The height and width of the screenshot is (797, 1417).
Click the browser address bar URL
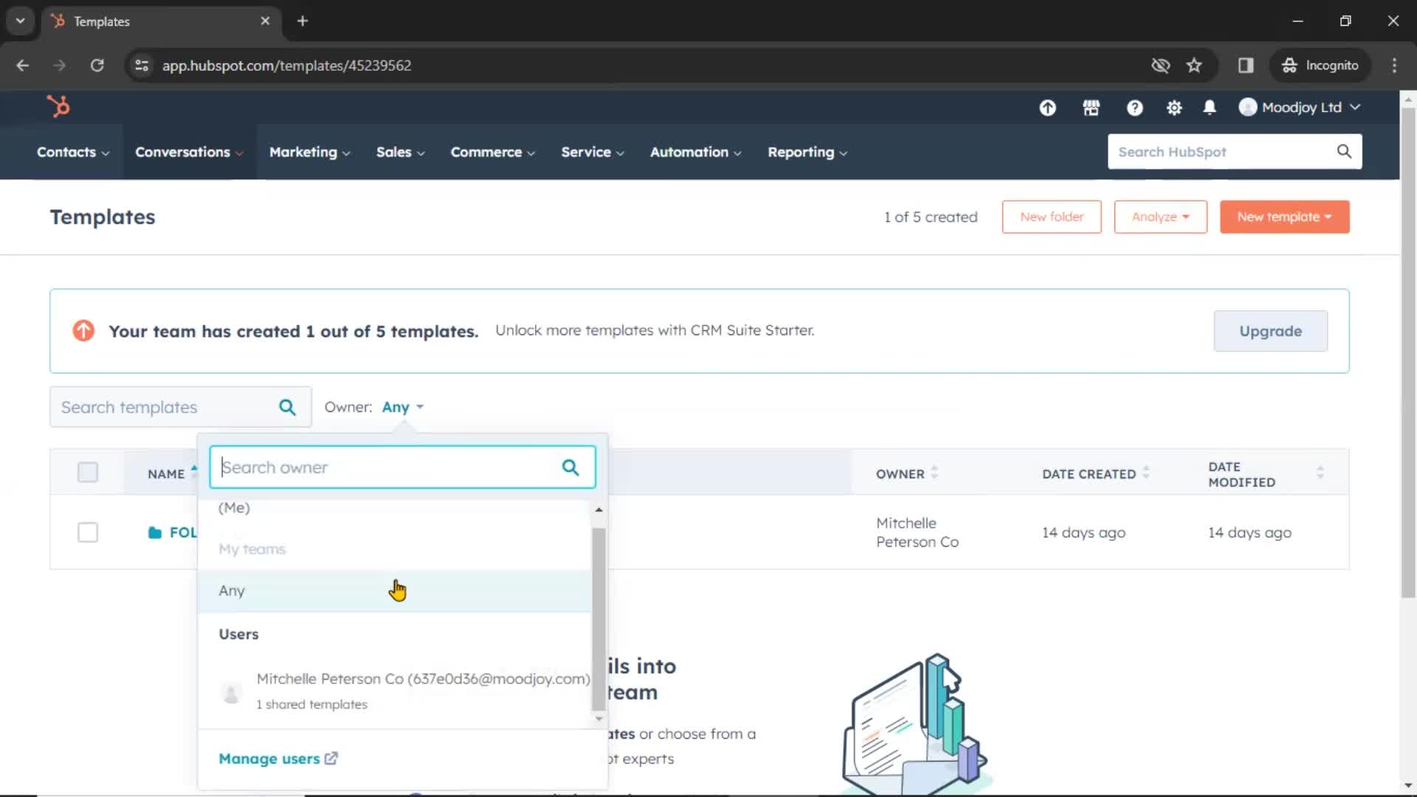286,66
